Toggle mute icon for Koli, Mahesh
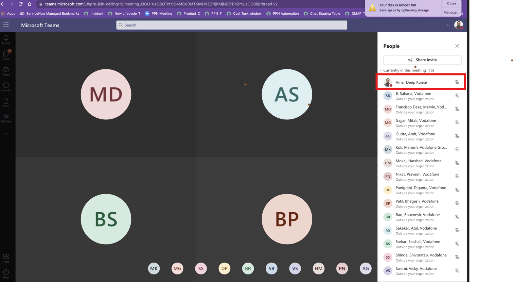The width and height of the screenshot is (513, 282). point(457,150)
